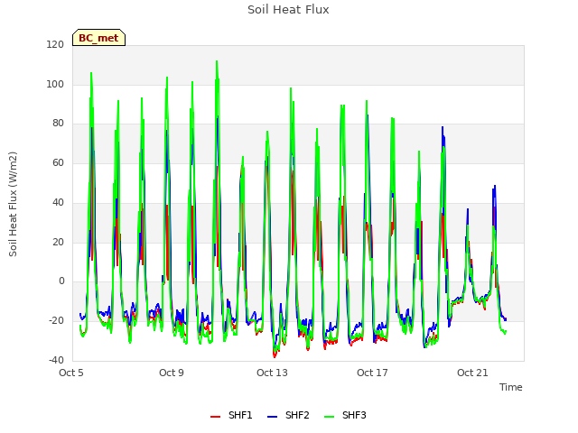Toggle SHF1 series in legend
This screenshot has height=433, width=578.
tap(231, 415)
